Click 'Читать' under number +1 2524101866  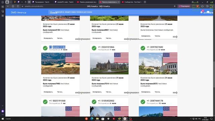(109, 92)
